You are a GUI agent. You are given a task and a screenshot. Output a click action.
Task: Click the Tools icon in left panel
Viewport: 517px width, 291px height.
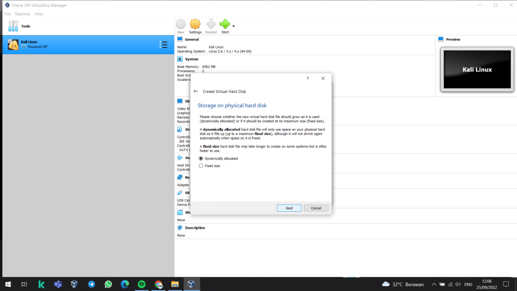point(13,26)
